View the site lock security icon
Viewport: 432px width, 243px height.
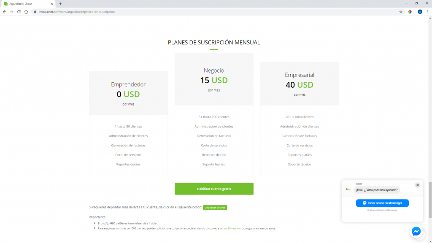35,12
